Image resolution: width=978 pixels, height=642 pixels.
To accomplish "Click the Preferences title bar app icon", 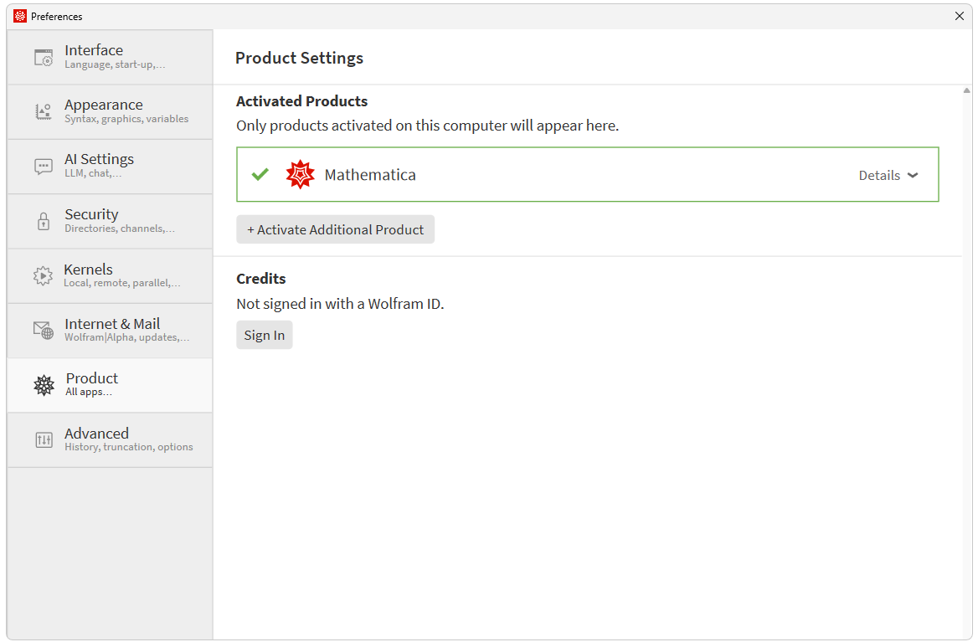I will pyautogui.click(x=20, y=16).
